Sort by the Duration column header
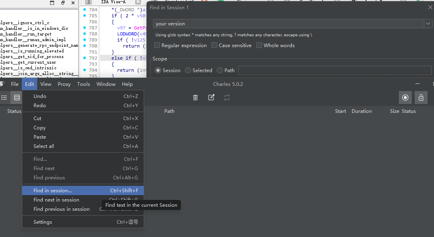This screenshot has height=237, width=434. point(361,111)
